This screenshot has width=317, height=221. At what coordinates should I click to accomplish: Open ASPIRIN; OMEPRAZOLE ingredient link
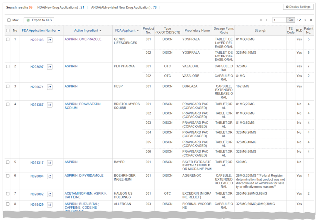pyautogui.click(x=83, y=39)
